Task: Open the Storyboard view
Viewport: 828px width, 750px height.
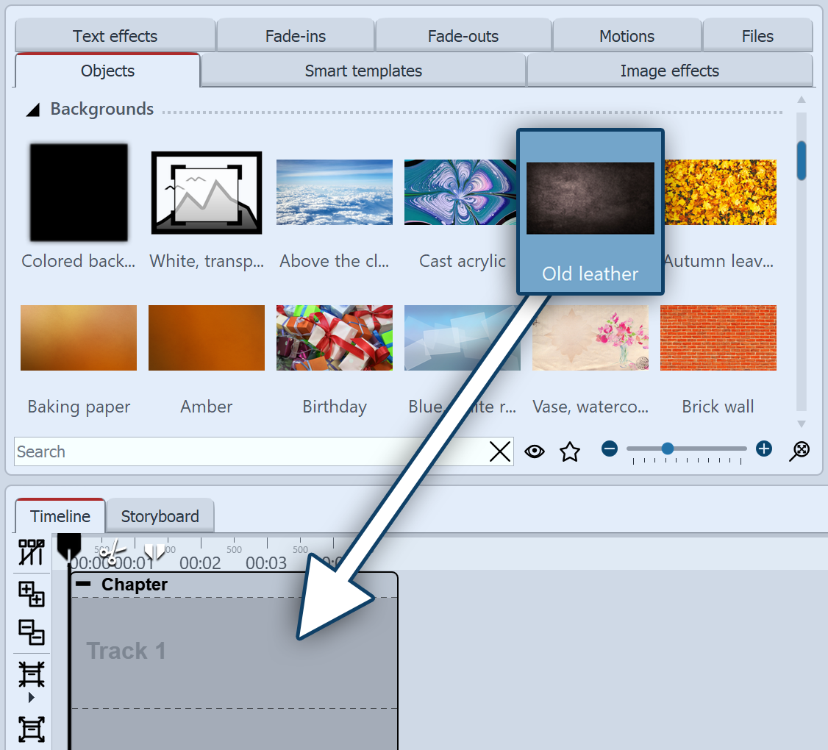Action: click(x=160, y=515)
